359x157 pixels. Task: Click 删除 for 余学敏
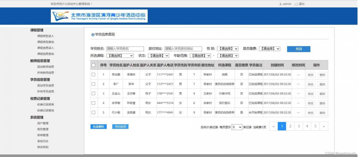click(322, 103)
